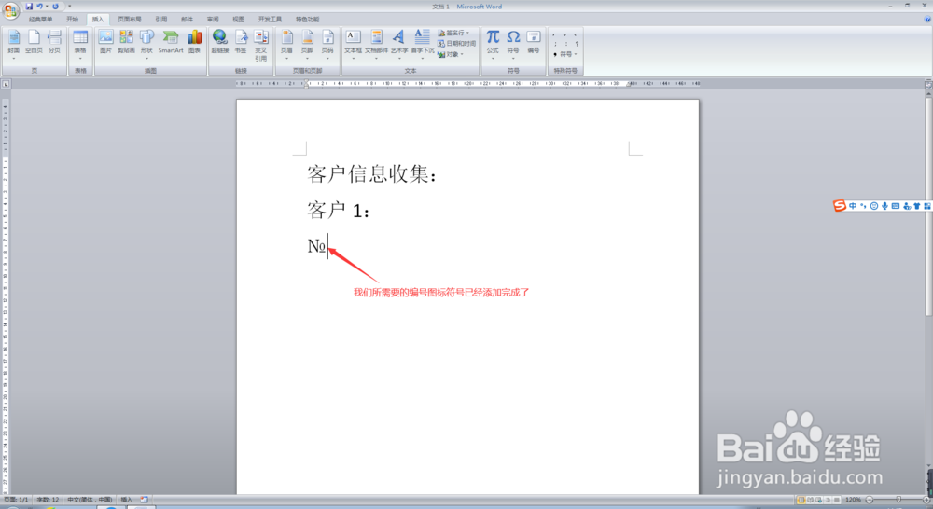Open the 签名行 signature line dropdown
The height and width of the screenshot is (509, 933).
pos(454,33)
